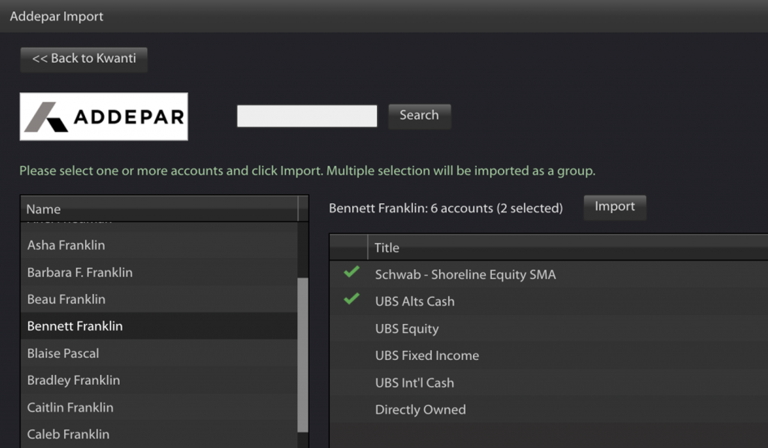Select Caleb Franklin in the name list
768x448 pixels.
click(x=159, y=434)
